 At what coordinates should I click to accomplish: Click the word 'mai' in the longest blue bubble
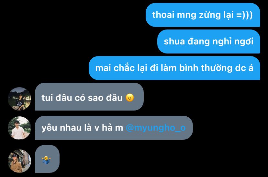tap(103, 68)
